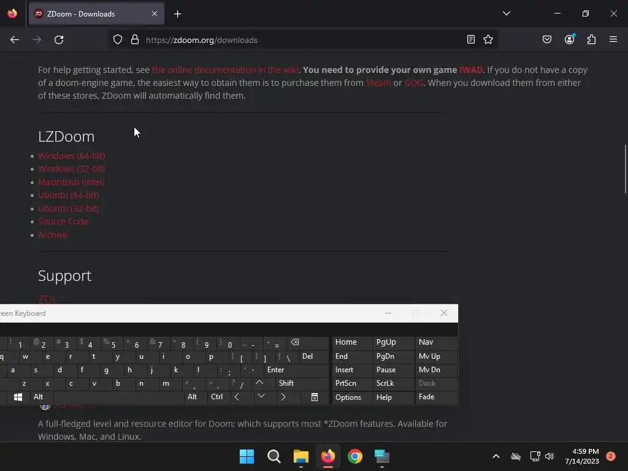Image resolution: width=628 pixels, height=471 pixels.
Task: Toggle Fade on the On-Screen Keyboard
Action: [436, 397]
